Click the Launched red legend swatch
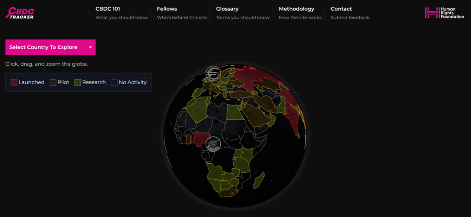 click(14, 82)
